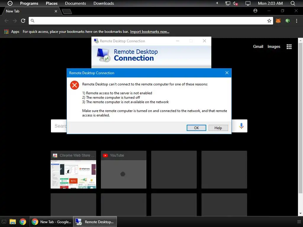Image resolution: width=303 pixels, height=227 pixels.
Task: Go back with the browser back arrow
Action: coord(7,21)
